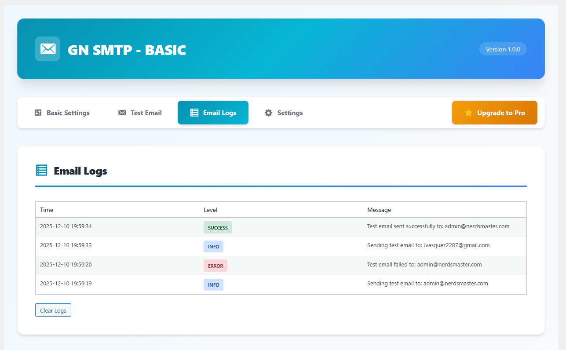Switch to the Test Email tab
Screen dimensions: 566x350
(x=140, y=113)
